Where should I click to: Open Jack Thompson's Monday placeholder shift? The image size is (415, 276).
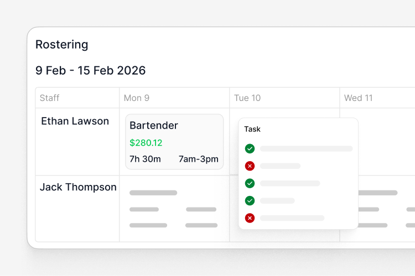tap(174, 209)
